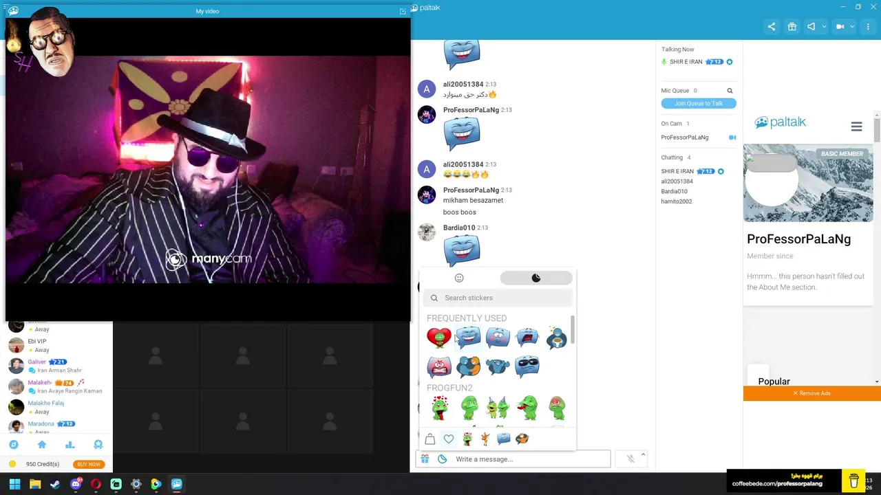
Task: Open Bardia010's avatar in chat
Action: 427,232
